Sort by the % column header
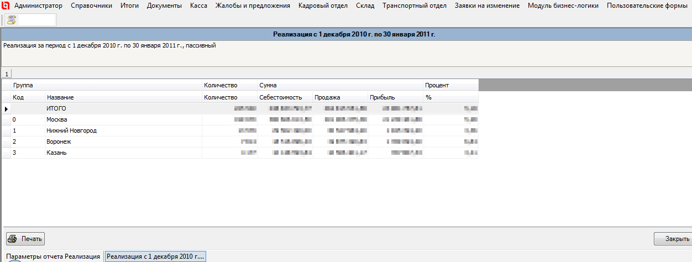This screenshot has width=692, height=262. [x=450, y=97]
